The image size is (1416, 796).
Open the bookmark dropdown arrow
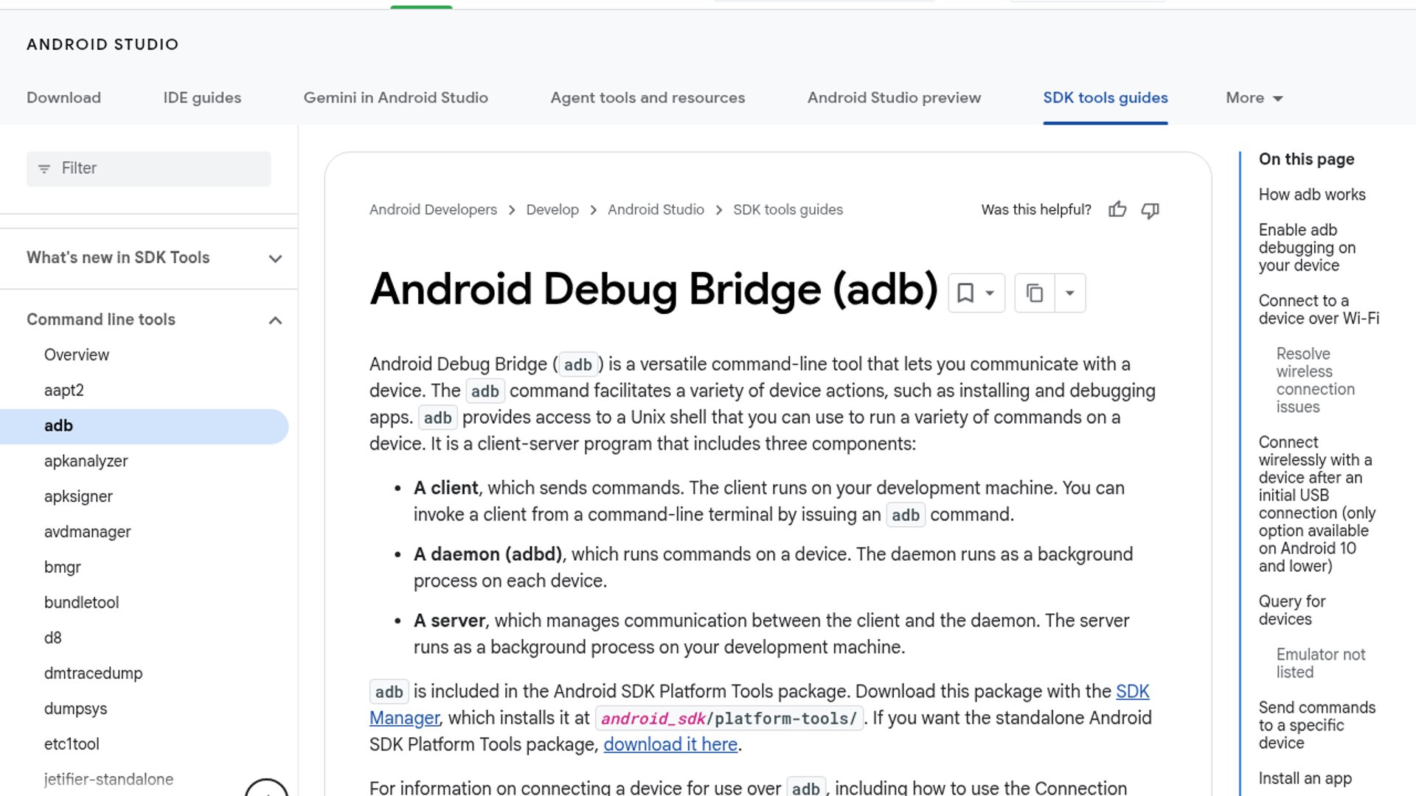990,293
